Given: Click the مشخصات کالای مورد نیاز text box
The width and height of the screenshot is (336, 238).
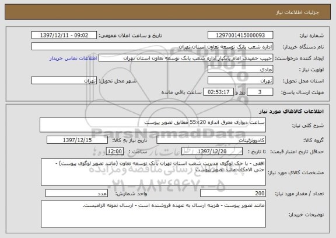Looking at the screenshot, I should 153,173.
